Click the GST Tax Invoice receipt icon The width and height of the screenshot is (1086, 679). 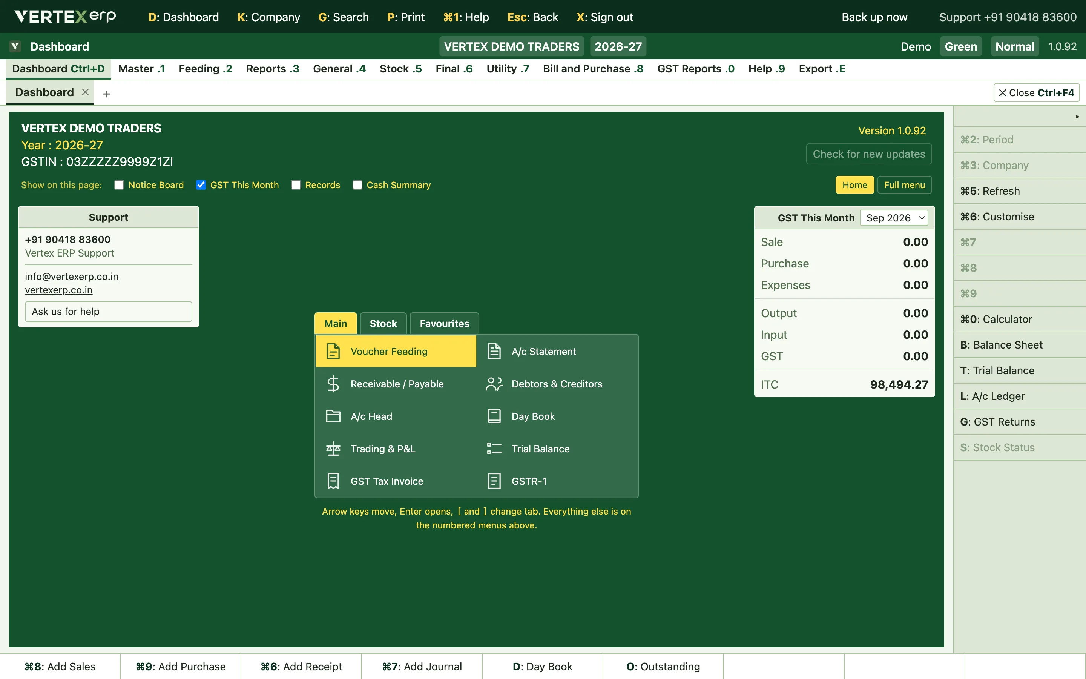point(333,481)
